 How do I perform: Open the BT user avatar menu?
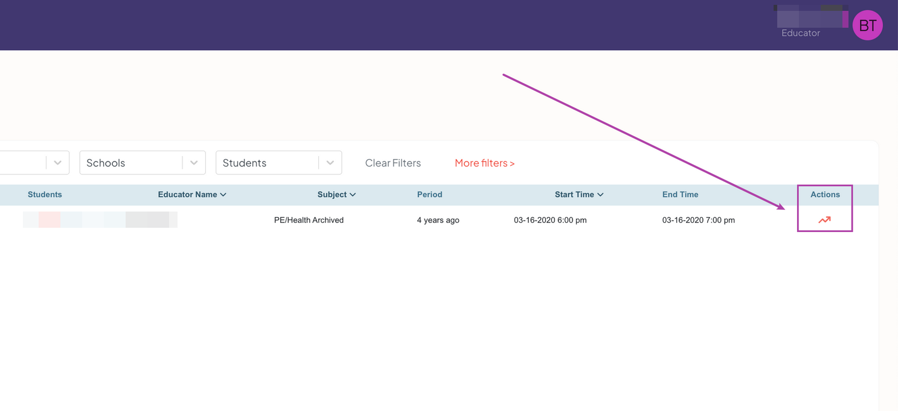[867, 25]
